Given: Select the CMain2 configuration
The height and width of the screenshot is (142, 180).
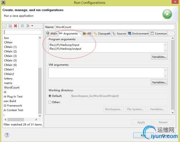Looking at the screenshot, I should pyautogui.click(x=9, y=74).
